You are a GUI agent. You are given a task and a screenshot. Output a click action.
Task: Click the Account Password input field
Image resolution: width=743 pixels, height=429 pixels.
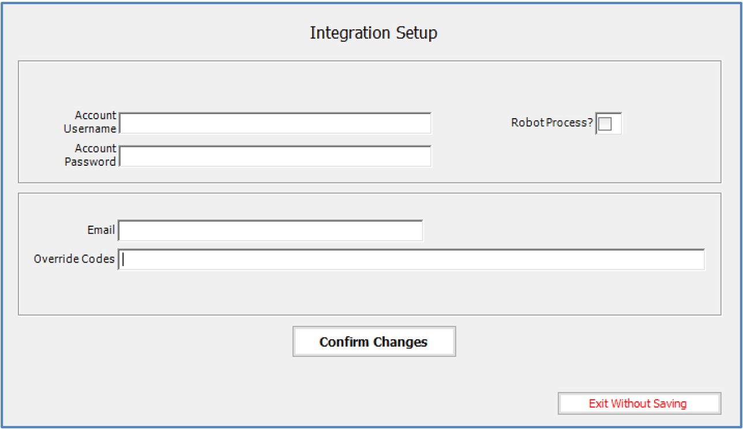pyautogui.click(x=275, y=155)
